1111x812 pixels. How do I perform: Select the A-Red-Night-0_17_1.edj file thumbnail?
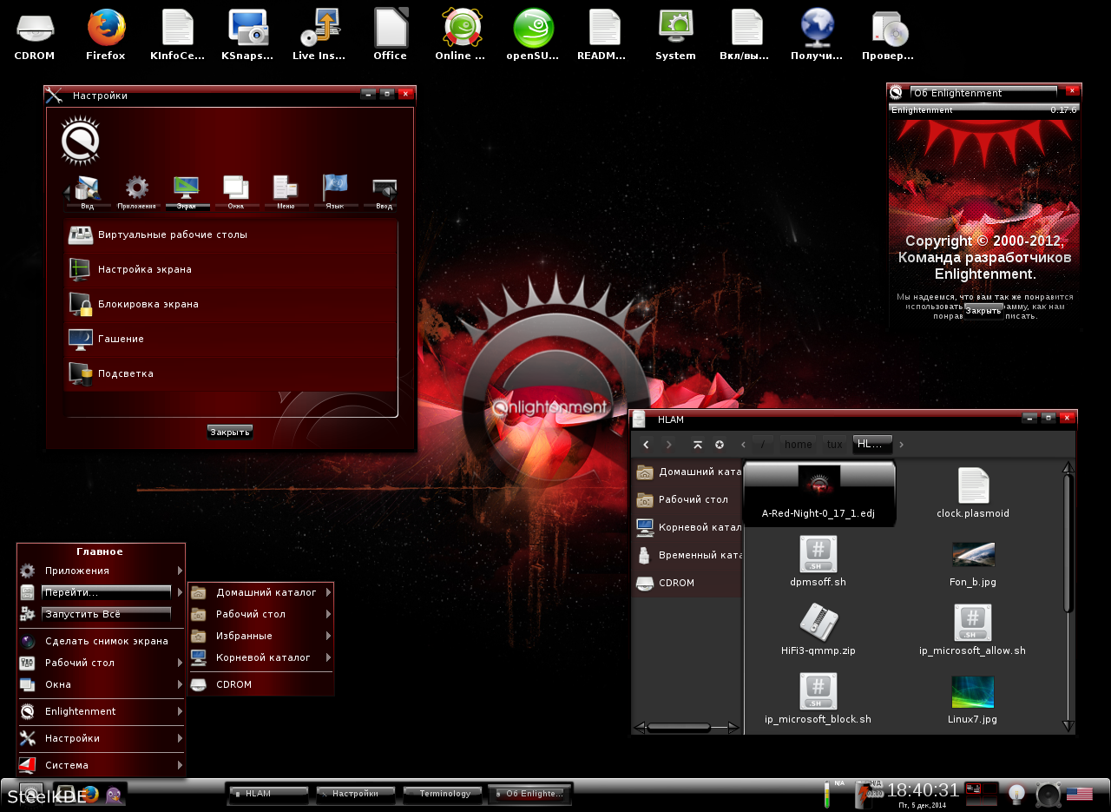[x=818, y=493]
